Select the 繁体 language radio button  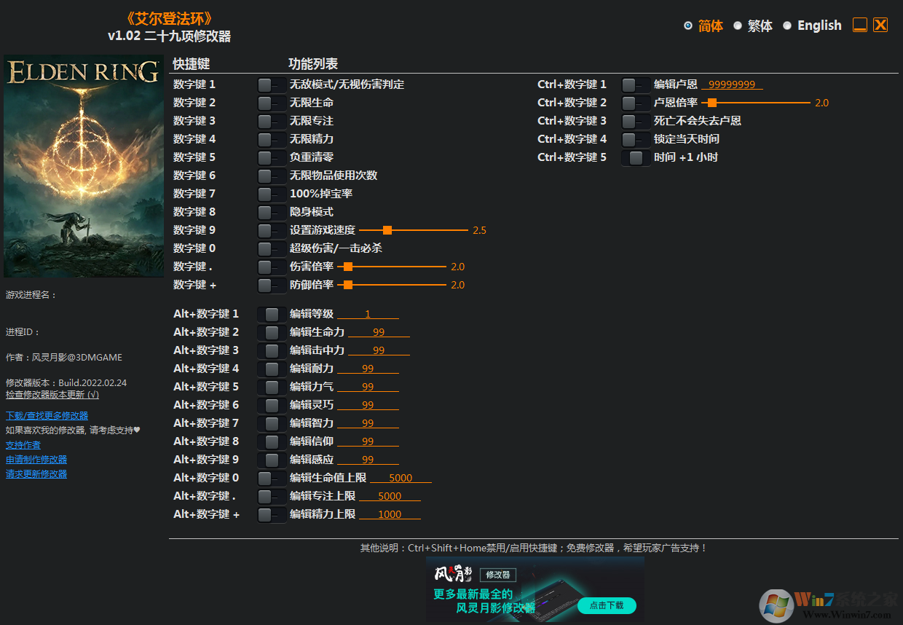click(738, 25)
